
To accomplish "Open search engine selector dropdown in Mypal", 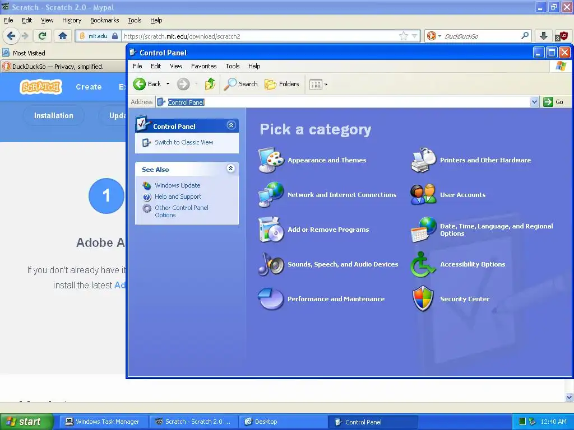I will coord(439,36).
